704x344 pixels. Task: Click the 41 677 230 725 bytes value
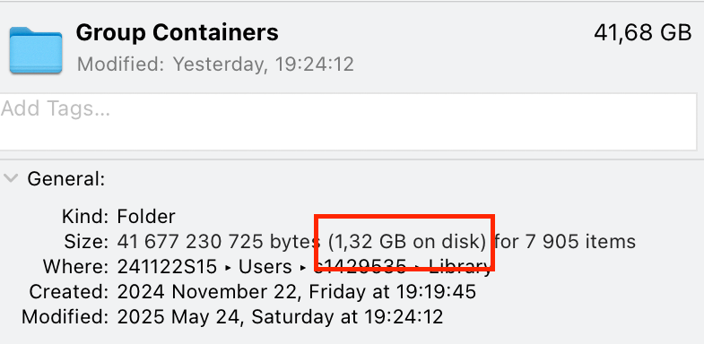coord(218,242)
